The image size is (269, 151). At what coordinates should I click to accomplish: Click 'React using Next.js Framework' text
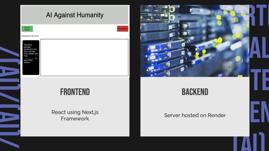pos(75,115)
